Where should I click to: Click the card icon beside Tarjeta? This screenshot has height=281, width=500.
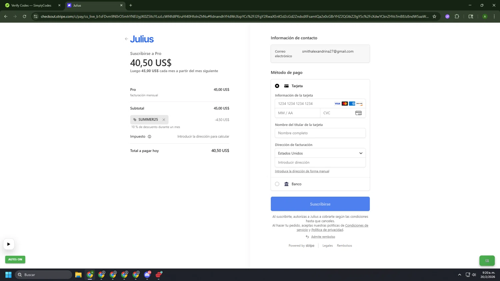286,86
